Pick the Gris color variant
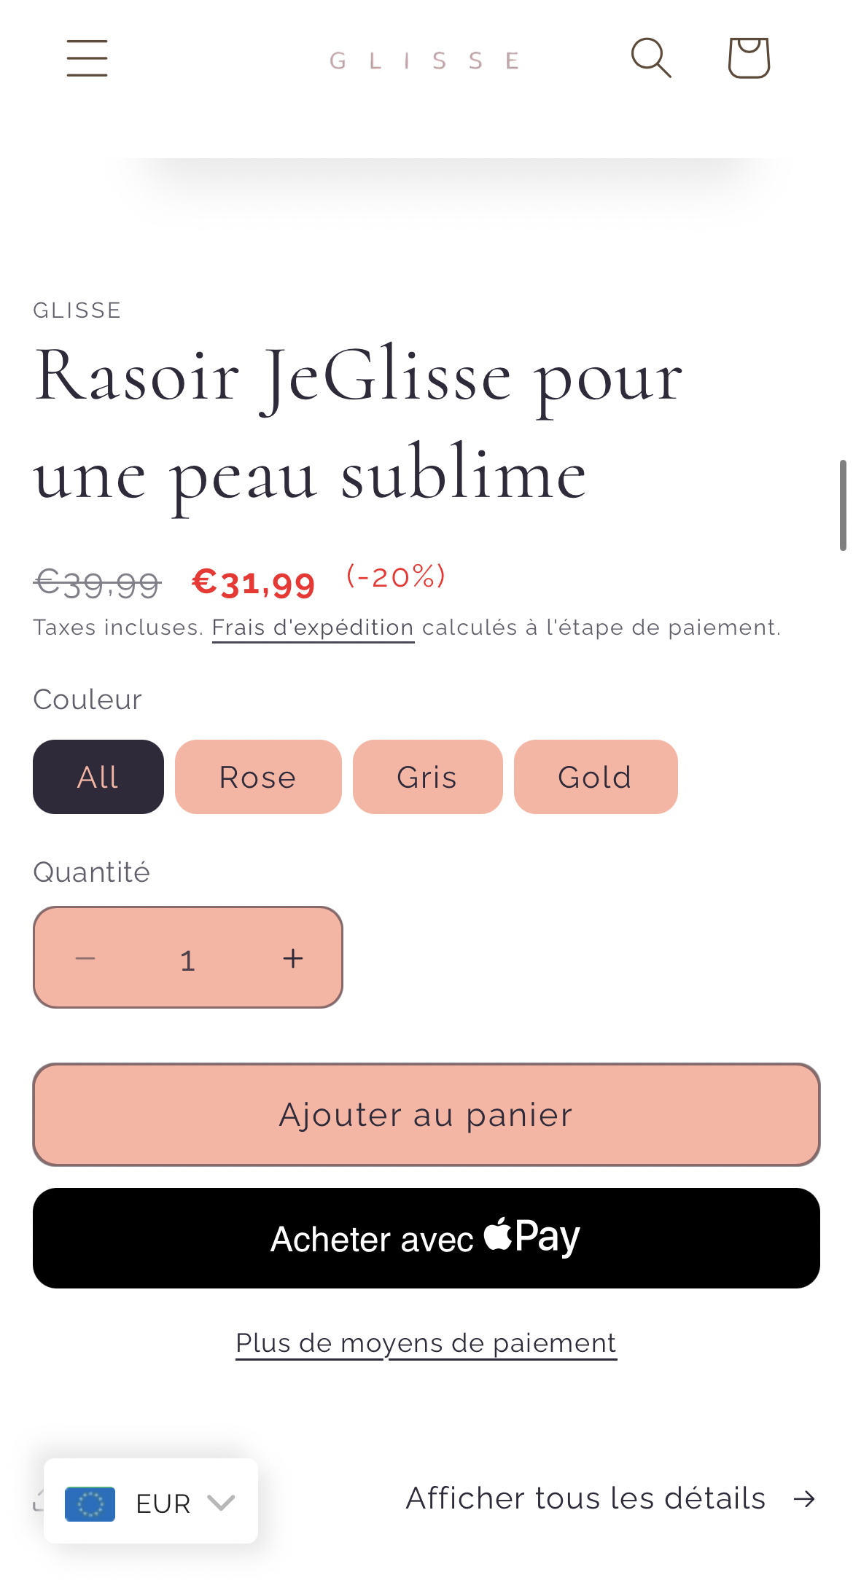This screenshot has width=853, height=1588. pos(427,777)
